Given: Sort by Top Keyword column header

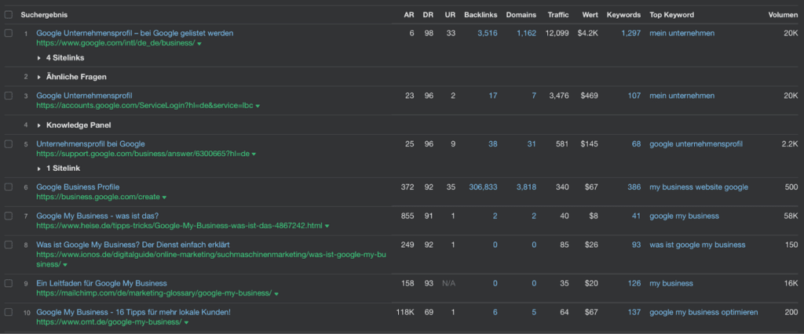Looking at the screenshot, I should pos(672,15).
